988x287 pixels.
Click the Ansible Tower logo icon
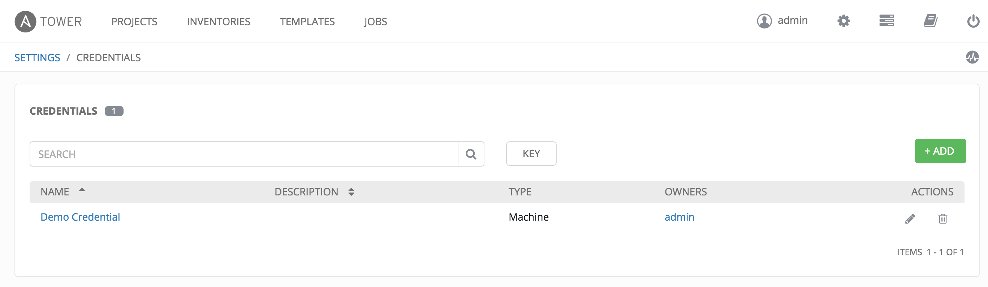tap(25, 21)
